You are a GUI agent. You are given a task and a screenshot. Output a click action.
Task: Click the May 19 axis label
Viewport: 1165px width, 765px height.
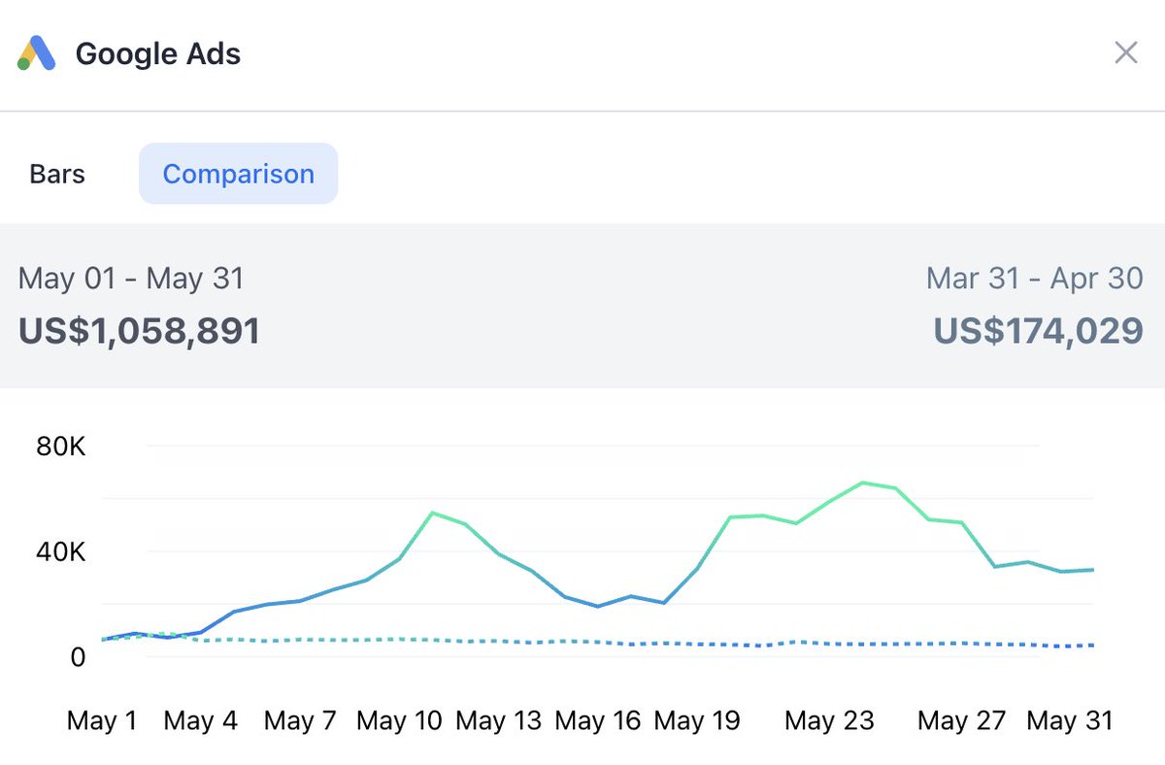click(x=697, y=721)
